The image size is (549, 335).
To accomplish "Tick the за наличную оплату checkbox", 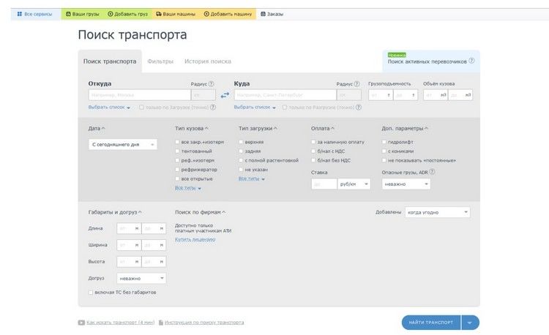I will (314, 141).
